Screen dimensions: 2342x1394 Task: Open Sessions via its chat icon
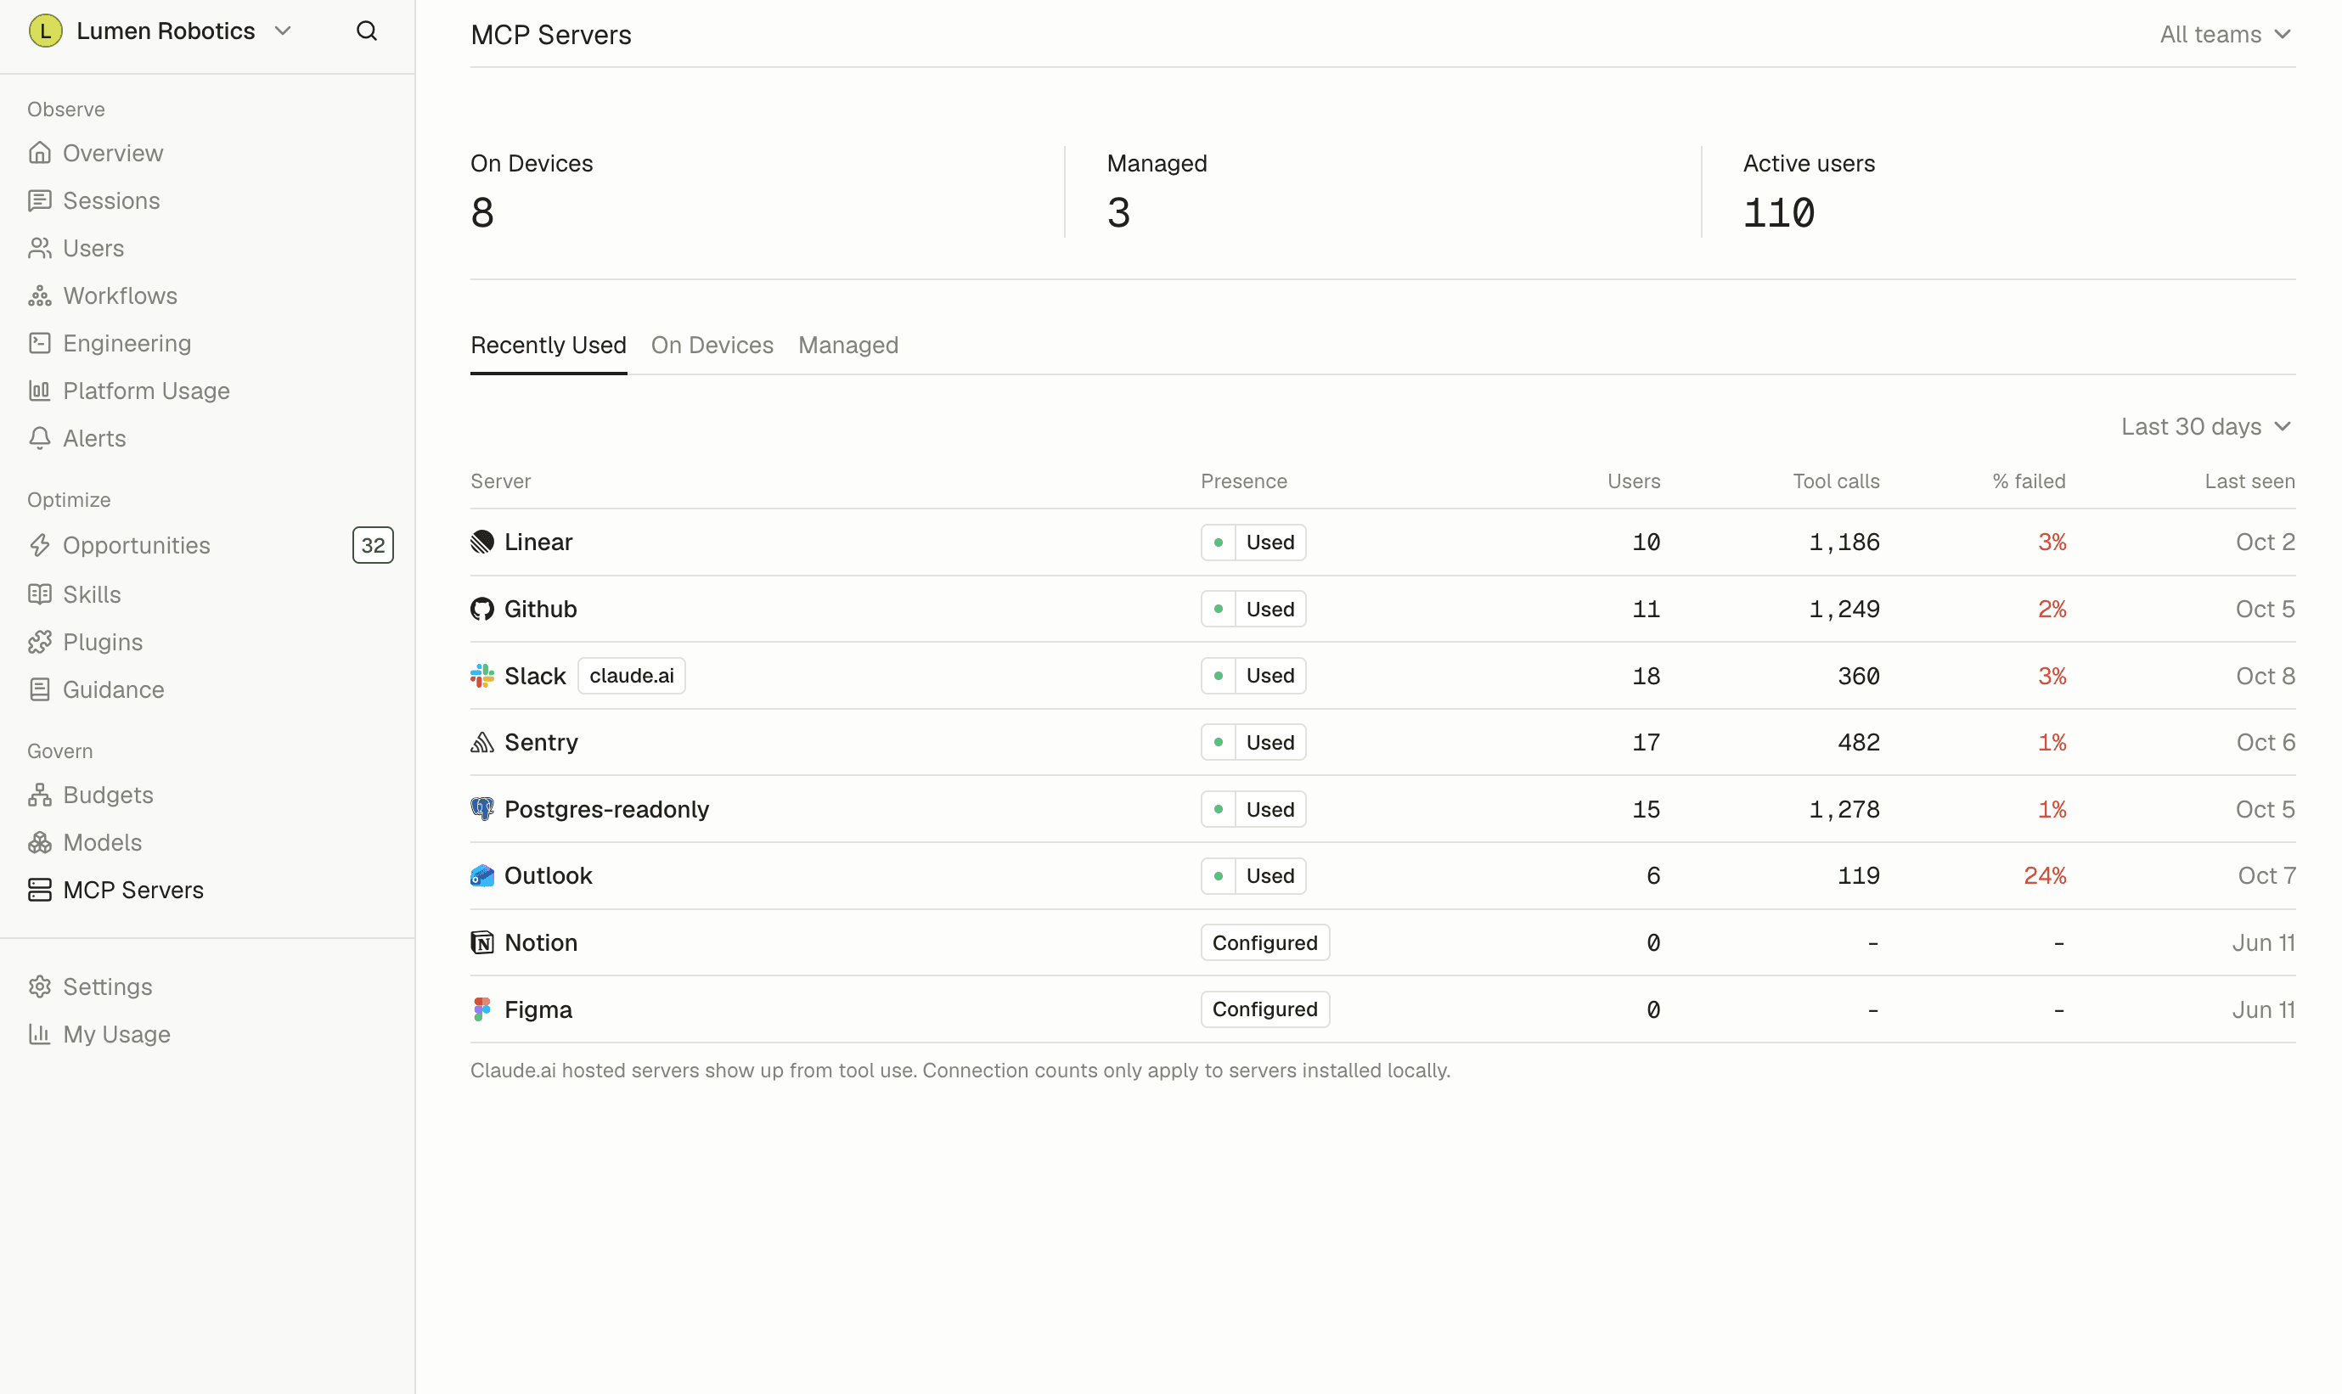pyautogui.click(x=39, y=201)
